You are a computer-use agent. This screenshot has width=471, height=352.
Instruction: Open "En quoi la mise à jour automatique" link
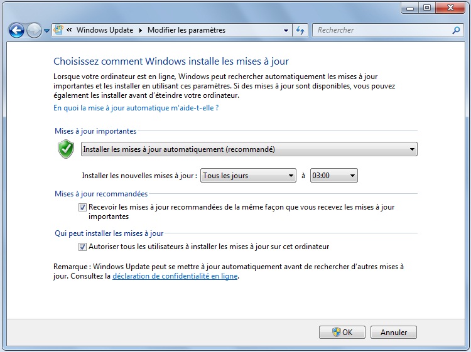(x=136, y=108)
